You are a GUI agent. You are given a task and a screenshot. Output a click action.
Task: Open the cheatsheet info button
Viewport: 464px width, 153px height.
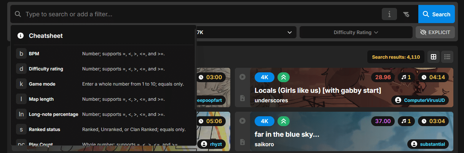point(389,14)
